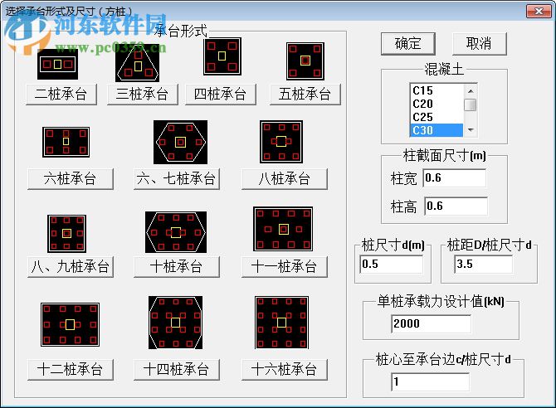Click the concrete list scroll-up arrow
This screenshot has width=556, height=408.
(471, 91)
